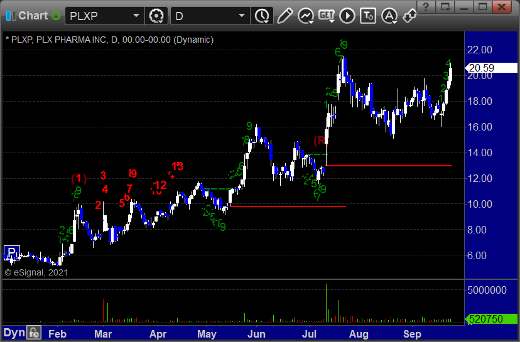Open the alerts A circle menu

pos(389,16)
